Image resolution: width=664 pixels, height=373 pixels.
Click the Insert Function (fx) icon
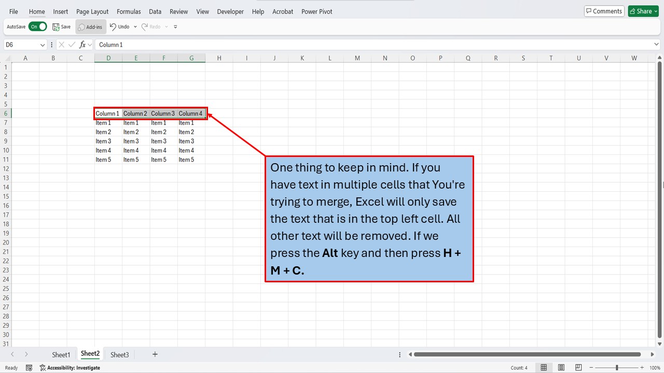coord(82,45)
